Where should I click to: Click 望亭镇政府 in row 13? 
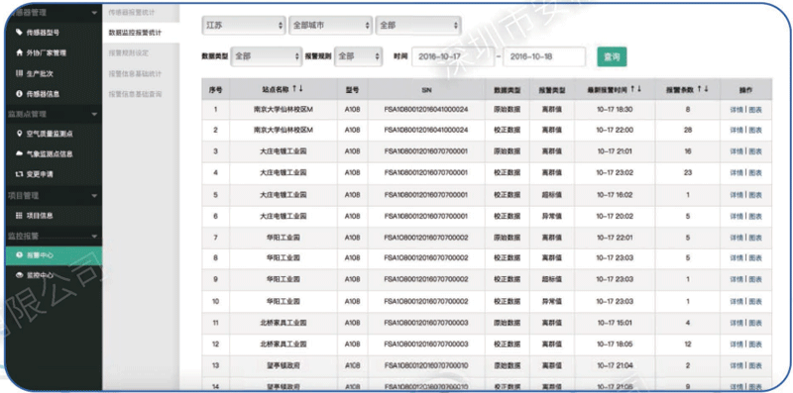[283, 365]
